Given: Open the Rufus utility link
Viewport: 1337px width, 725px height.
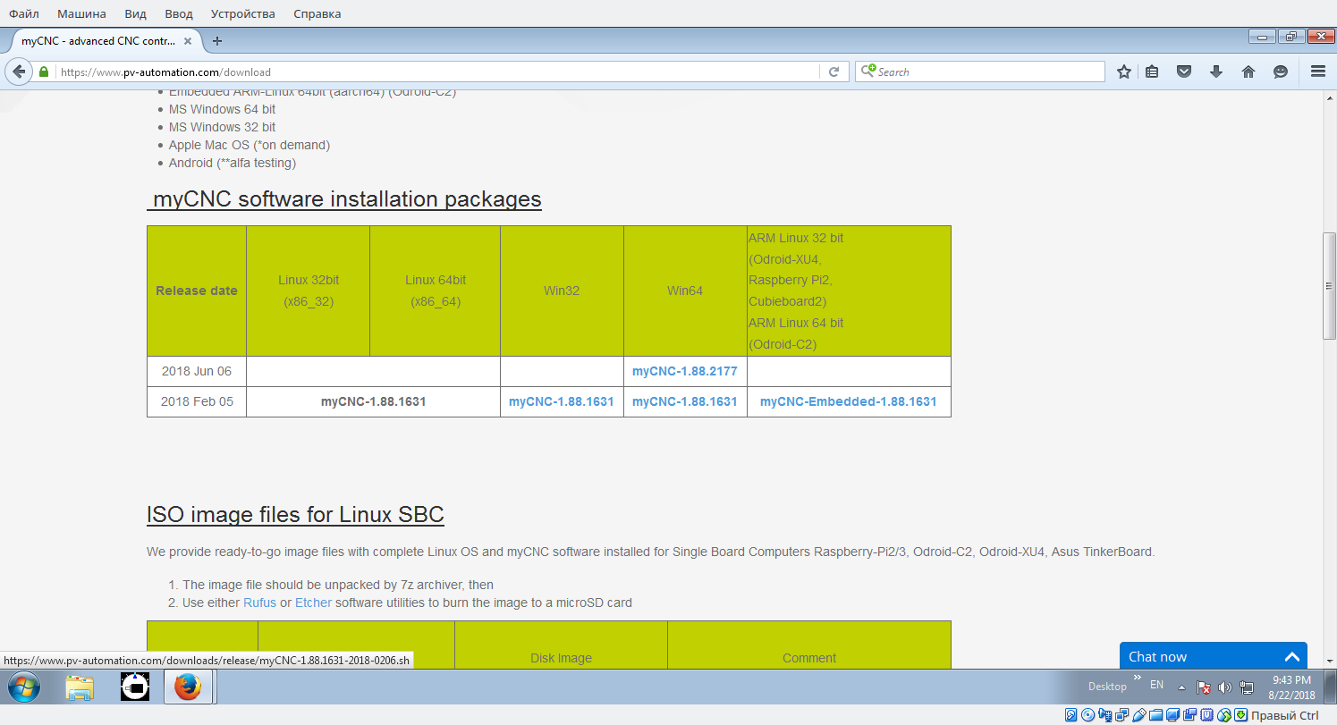Looking at the screenshot, I should click(259, 603).
